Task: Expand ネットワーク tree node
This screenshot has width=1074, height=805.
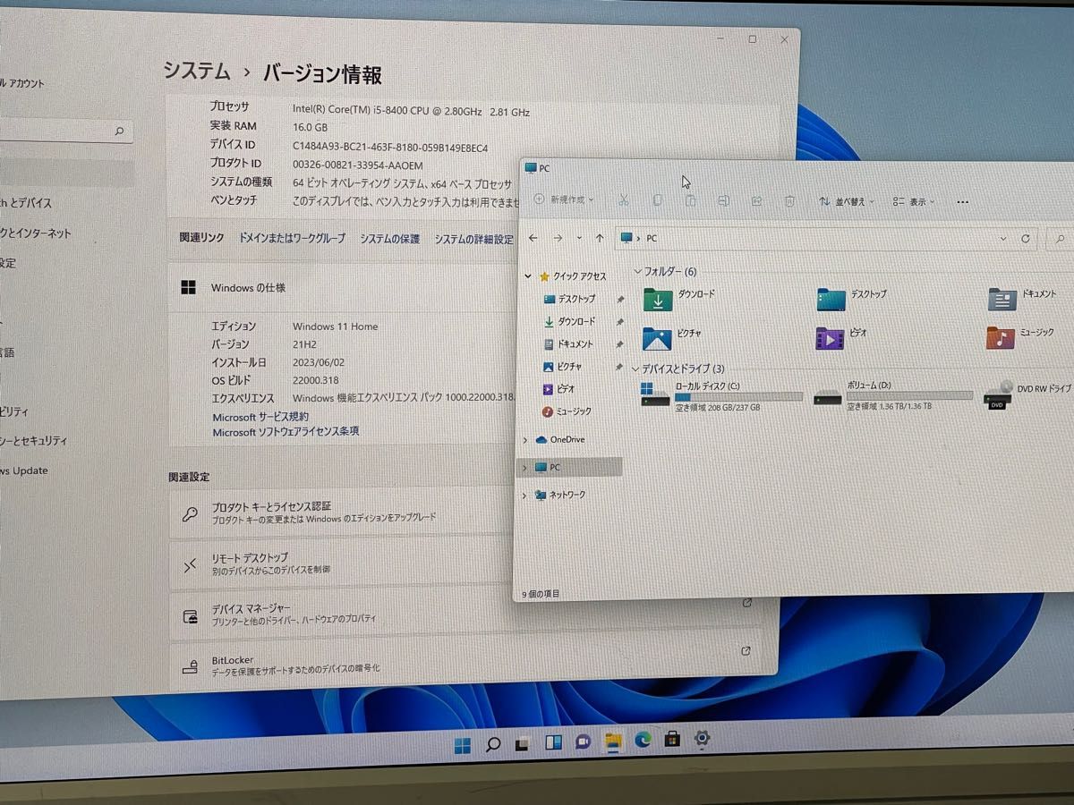Action: point(524,495)
